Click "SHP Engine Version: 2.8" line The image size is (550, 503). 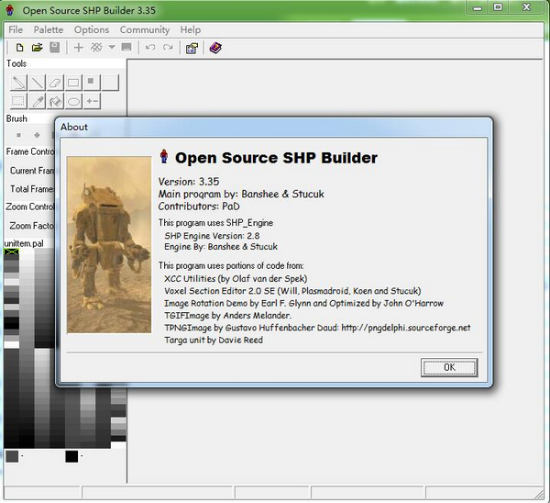coord(212,235)
